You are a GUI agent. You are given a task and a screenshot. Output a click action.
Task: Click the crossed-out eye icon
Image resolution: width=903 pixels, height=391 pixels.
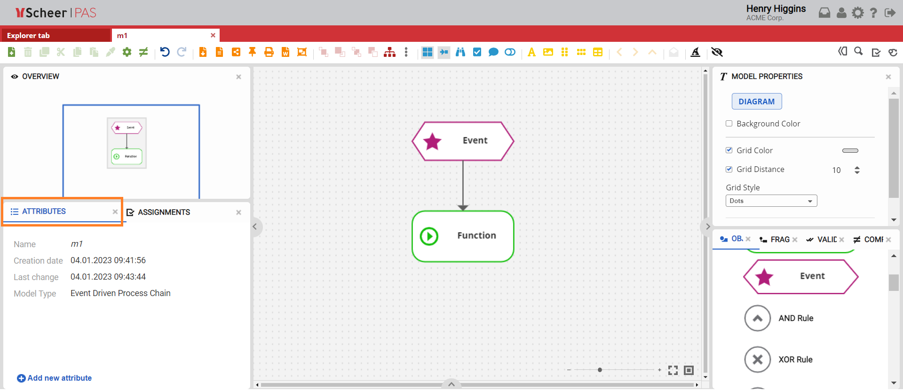[717, 52]
